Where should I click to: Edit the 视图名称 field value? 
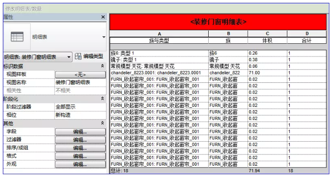pos(80,82)
